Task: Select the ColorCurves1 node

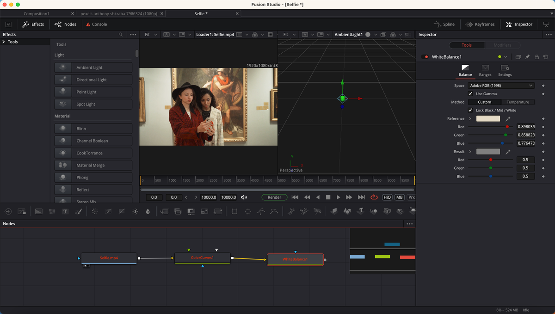Action: (202, 257)
